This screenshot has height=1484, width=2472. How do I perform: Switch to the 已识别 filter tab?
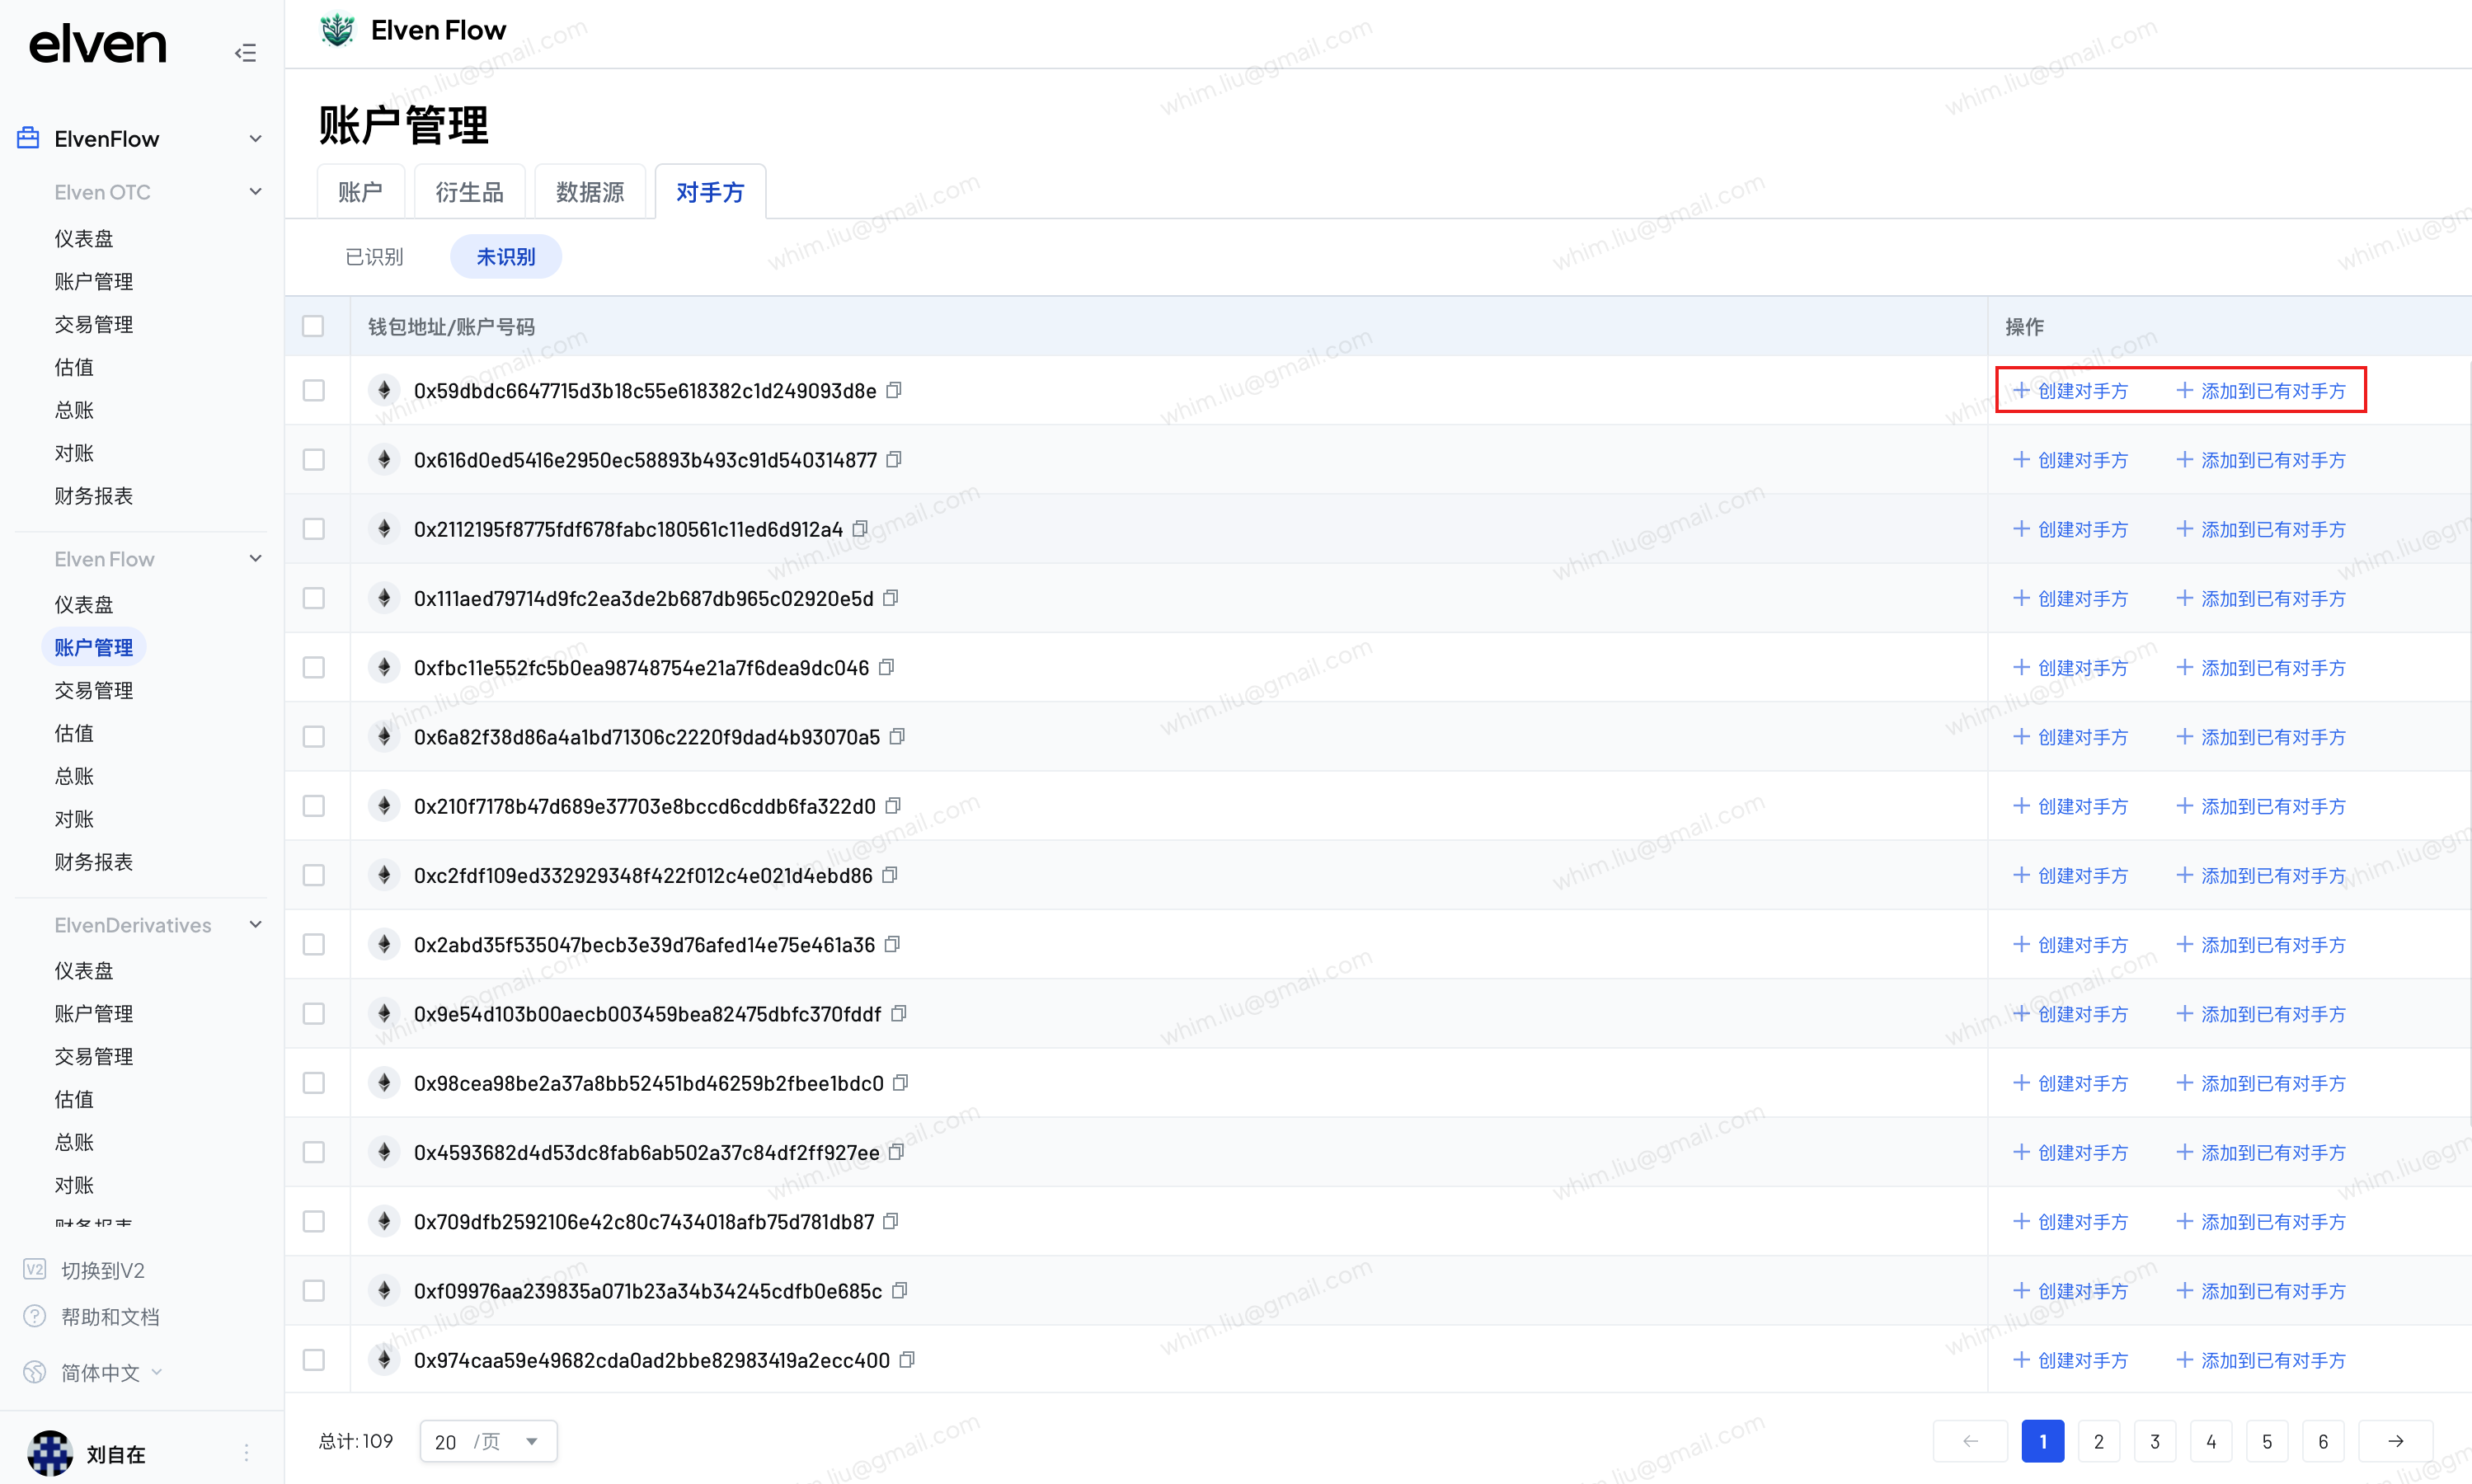(x=374, y=257)
